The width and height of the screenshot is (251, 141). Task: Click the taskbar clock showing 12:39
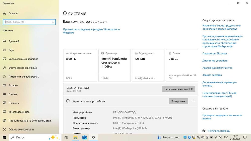pos(235,137)
